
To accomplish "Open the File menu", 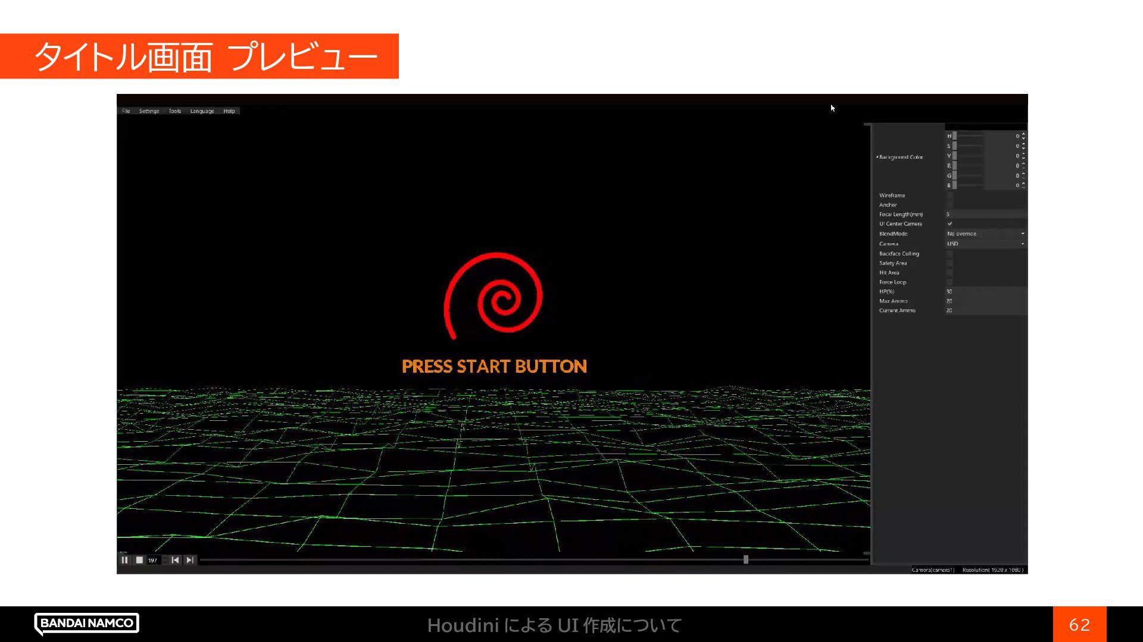I will point(126,111).
